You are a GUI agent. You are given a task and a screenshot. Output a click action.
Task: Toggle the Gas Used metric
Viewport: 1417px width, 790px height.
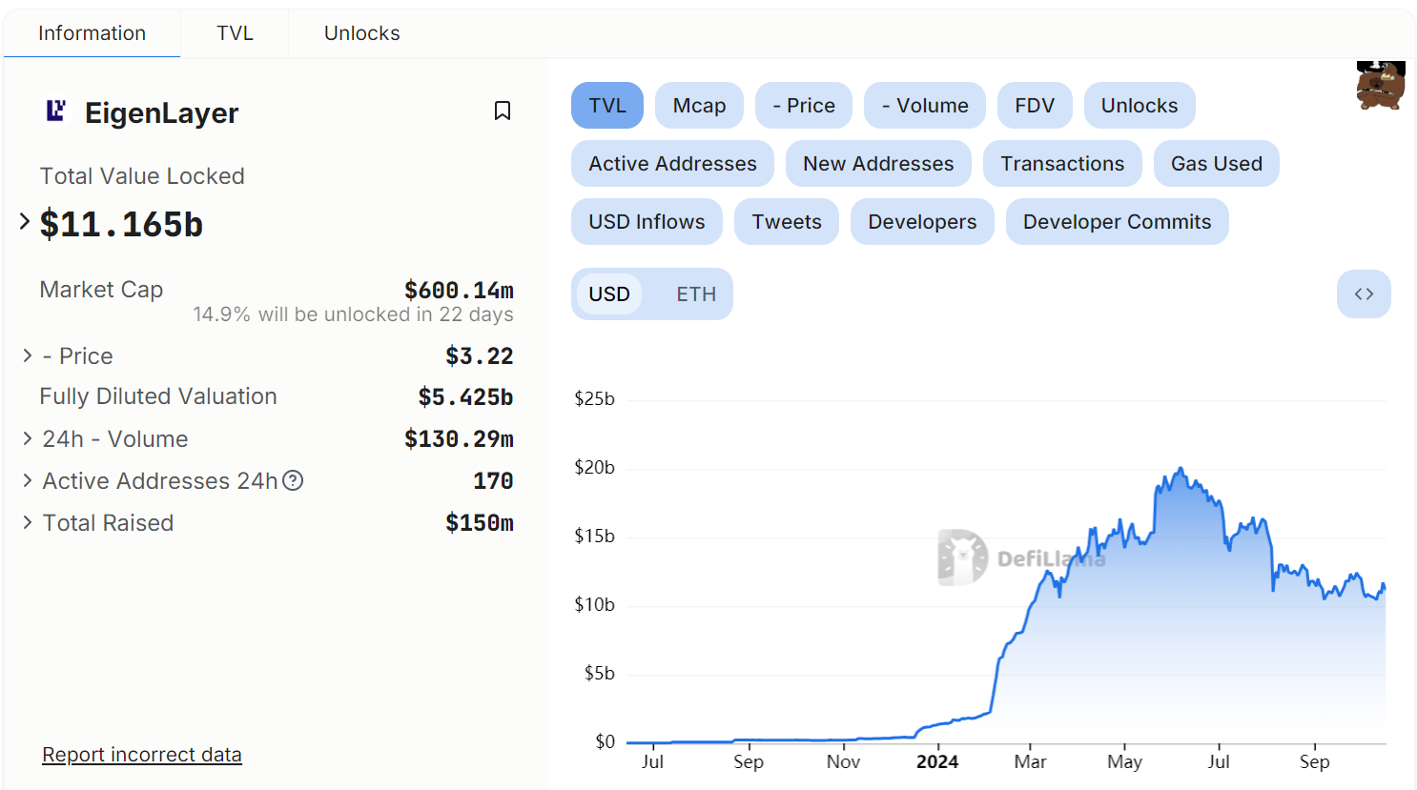[1217, 163]
